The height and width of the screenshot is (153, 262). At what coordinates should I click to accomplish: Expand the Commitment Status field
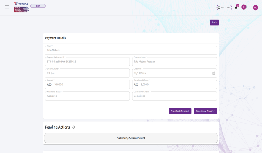pos(174,96)
